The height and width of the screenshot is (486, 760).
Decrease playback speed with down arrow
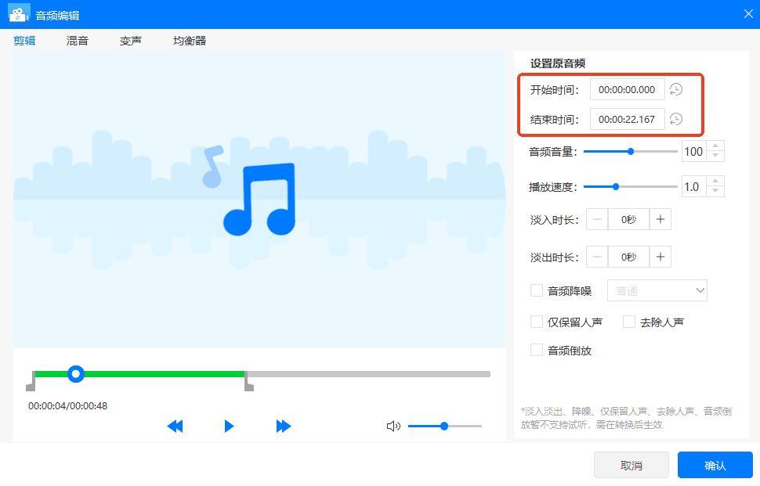coord(715,191)
